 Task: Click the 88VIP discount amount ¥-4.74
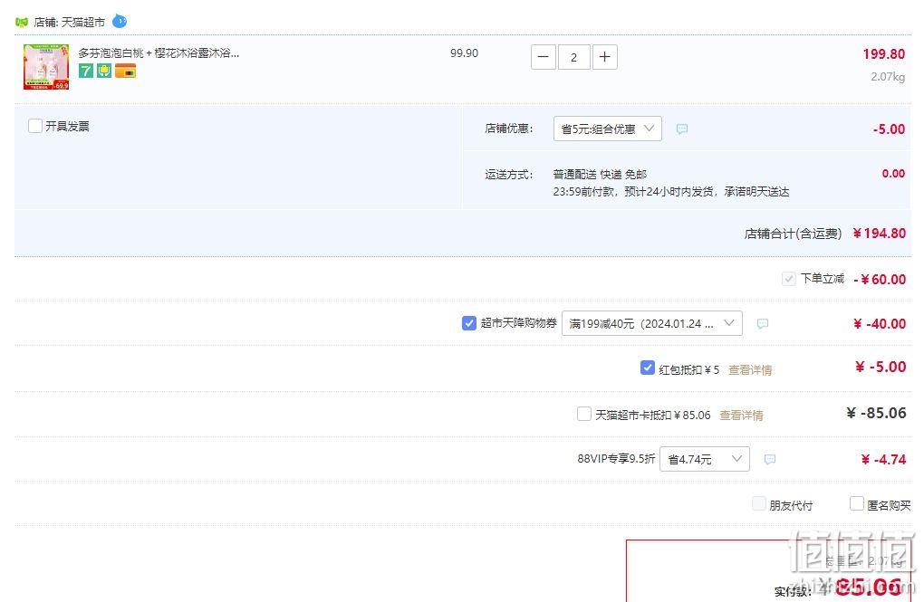click(883, 460)
